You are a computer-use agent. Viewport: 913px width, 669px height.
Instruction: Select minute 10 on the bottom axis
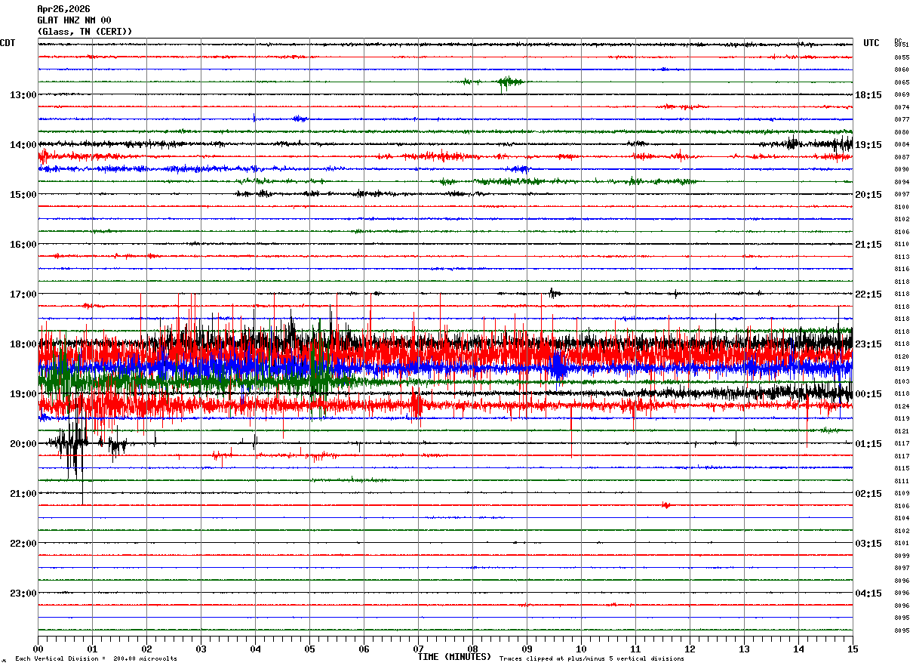581,649
